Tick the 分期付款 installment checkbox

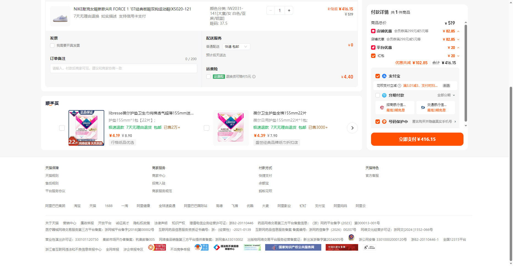(378, 95)
